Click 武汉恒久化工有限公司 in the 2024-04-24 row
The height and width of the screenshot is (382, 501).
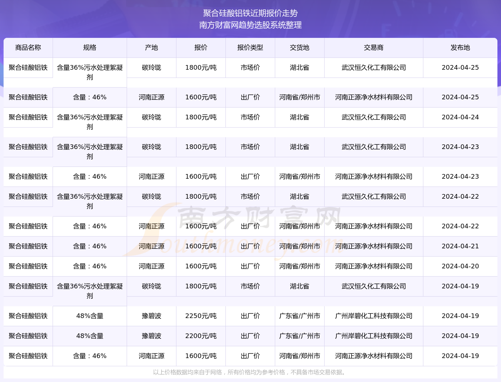[374, 117]
